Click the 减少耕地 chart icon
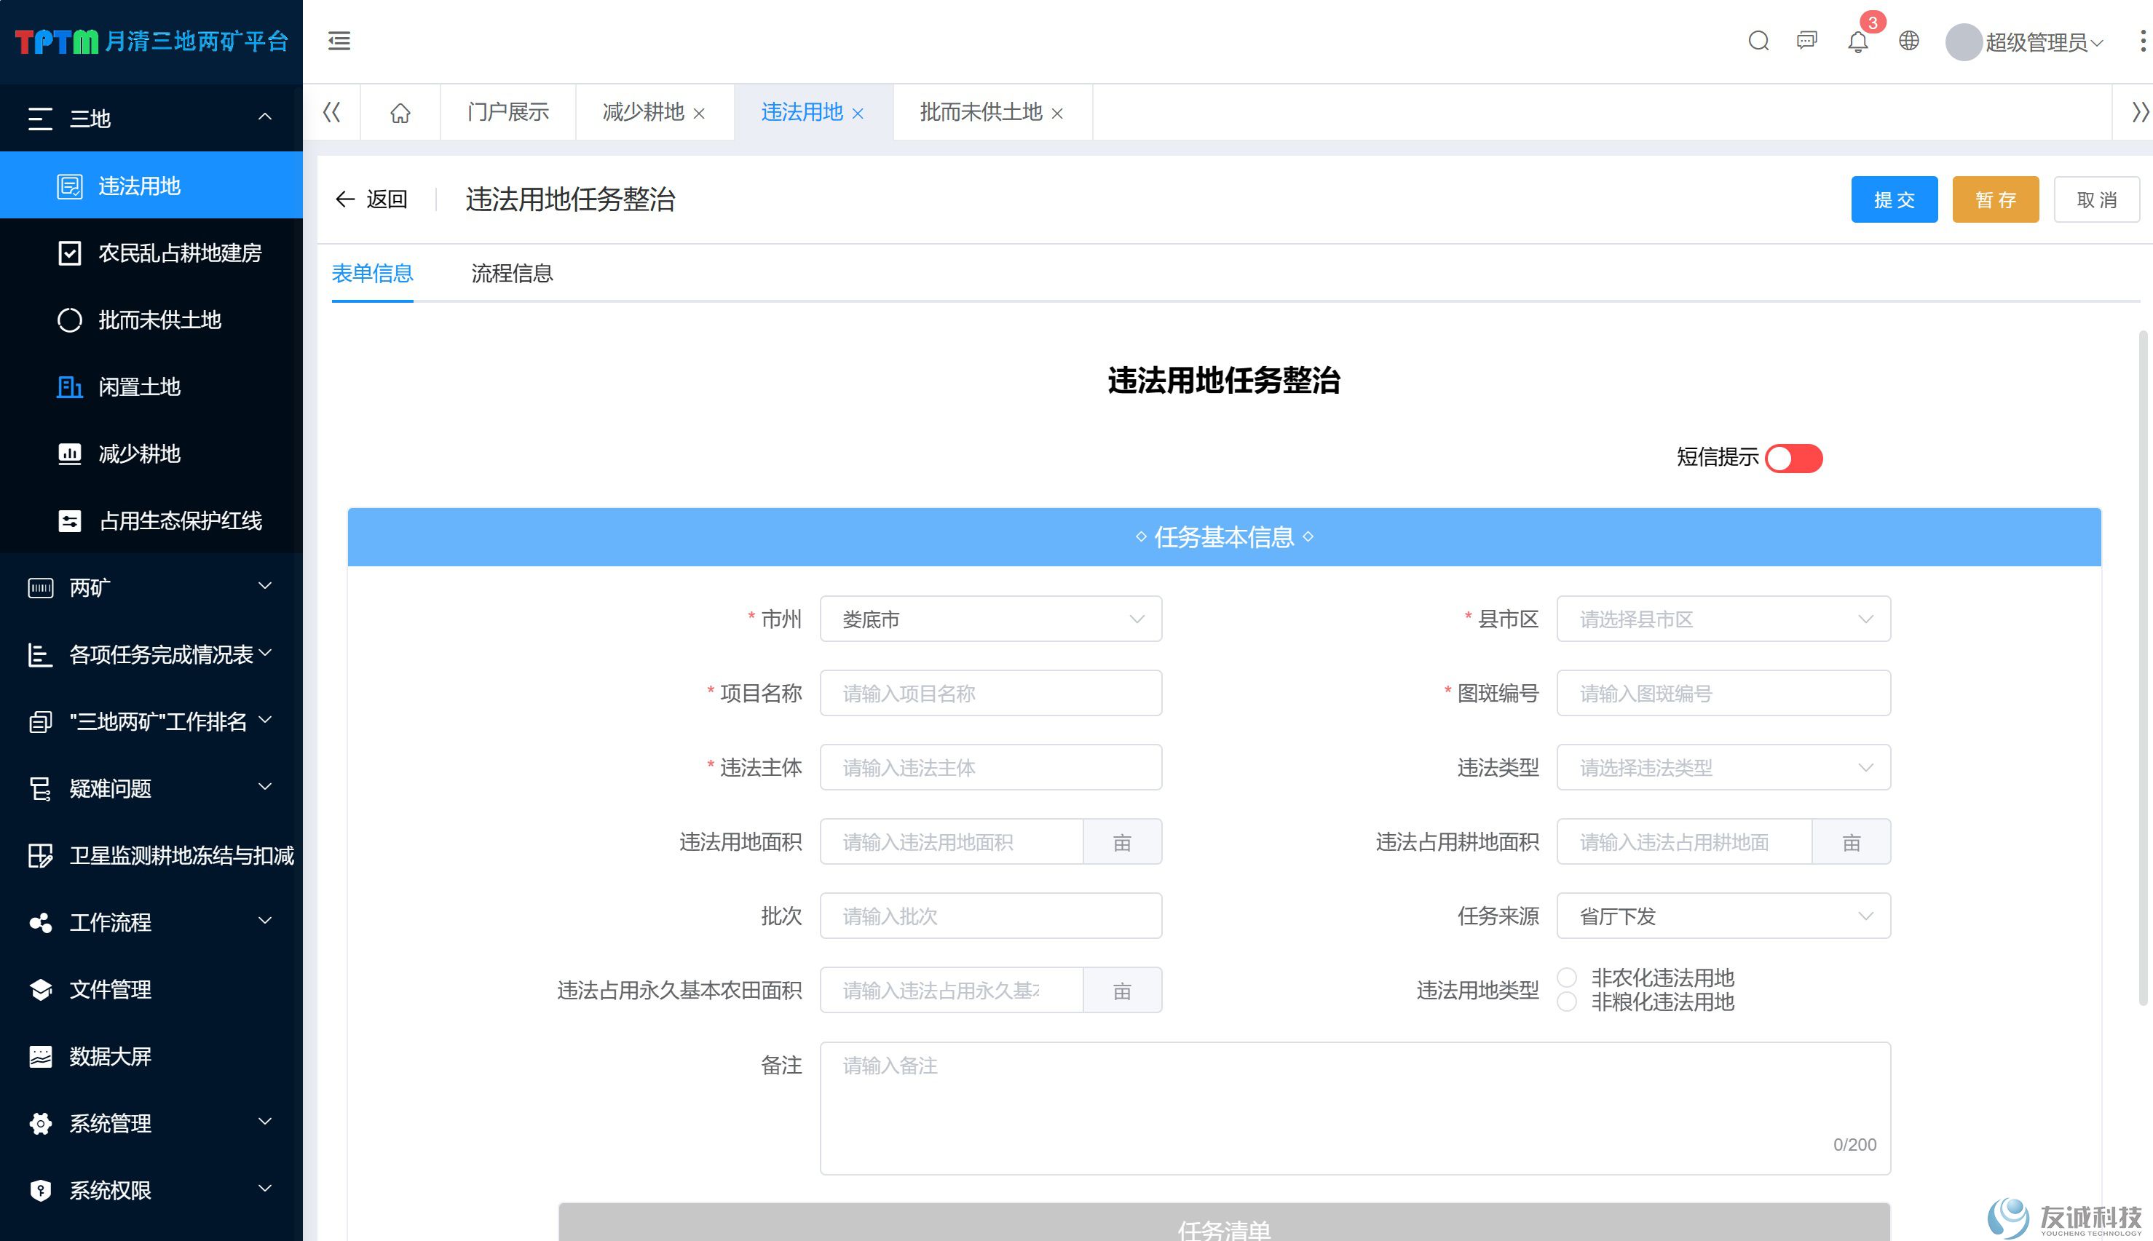The image size is (2153, 1241). tap(70, 454)
